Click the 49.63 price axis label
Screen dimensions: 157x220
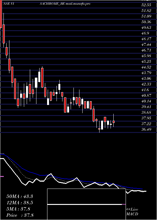[146, 28]
